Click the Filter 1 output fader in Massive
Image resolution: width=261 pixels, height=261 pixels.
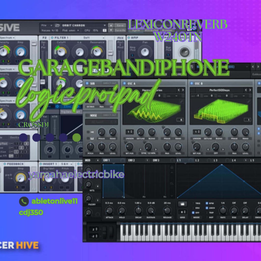coord(110,53)
